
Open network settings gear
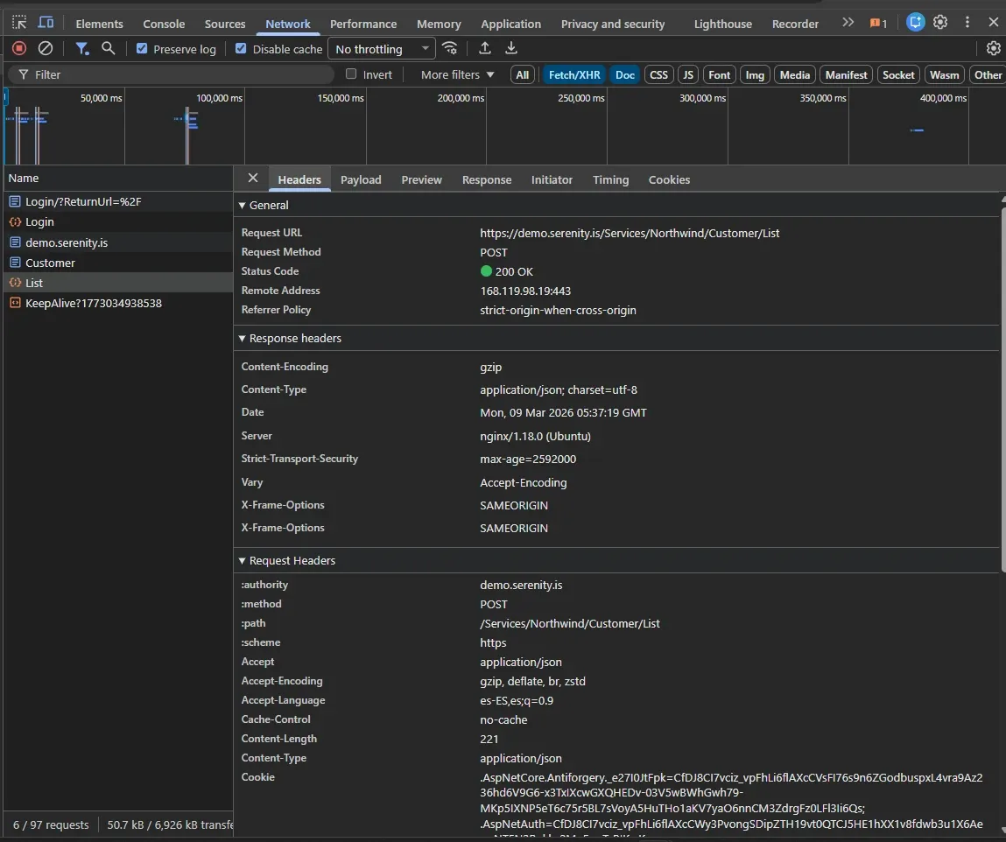[993, 48]
